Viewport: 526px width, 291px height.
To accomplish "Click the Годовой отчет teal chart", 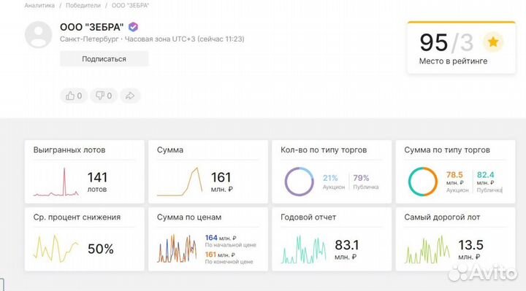I will coord(304,249).
